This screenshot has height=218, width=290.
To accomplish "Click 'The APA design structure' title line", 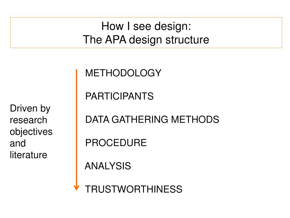I will [x=146, y=40].
